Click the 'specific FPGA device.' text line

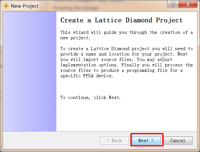coord(87,76)
